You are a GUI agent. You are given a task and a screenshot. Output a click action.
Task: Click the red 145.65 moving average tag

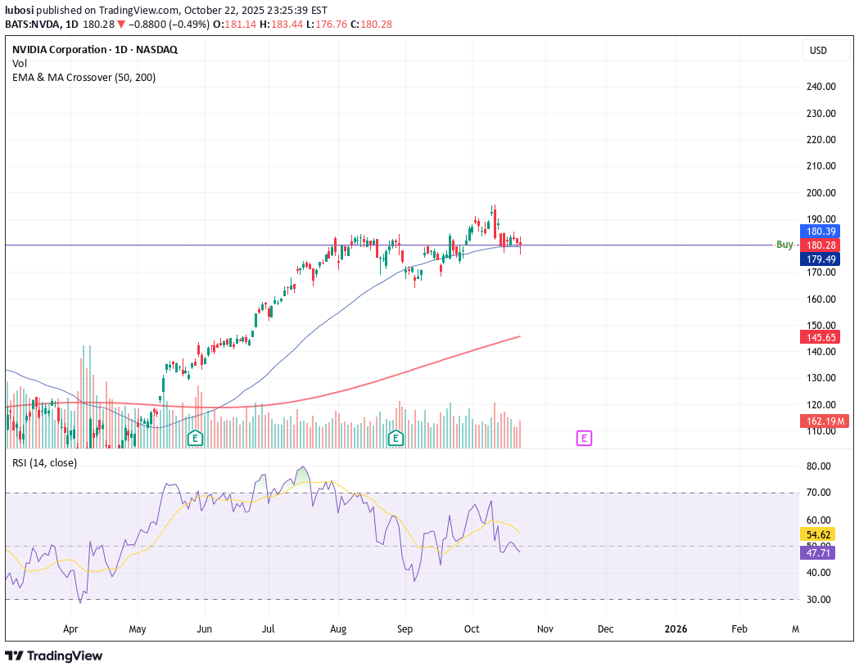click(x=821, y=337)
